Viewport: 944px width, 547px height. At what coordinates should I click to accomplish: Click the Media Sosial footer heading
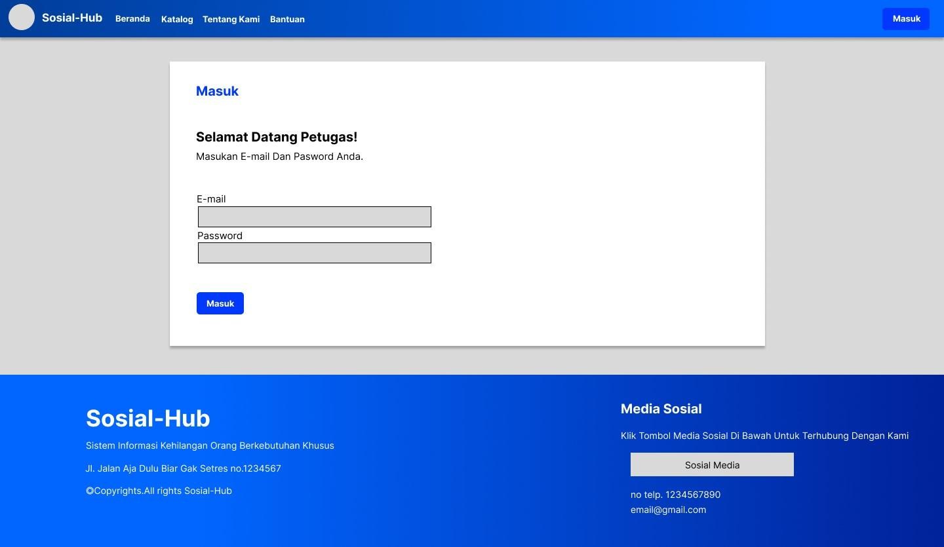tap(661, 409)
